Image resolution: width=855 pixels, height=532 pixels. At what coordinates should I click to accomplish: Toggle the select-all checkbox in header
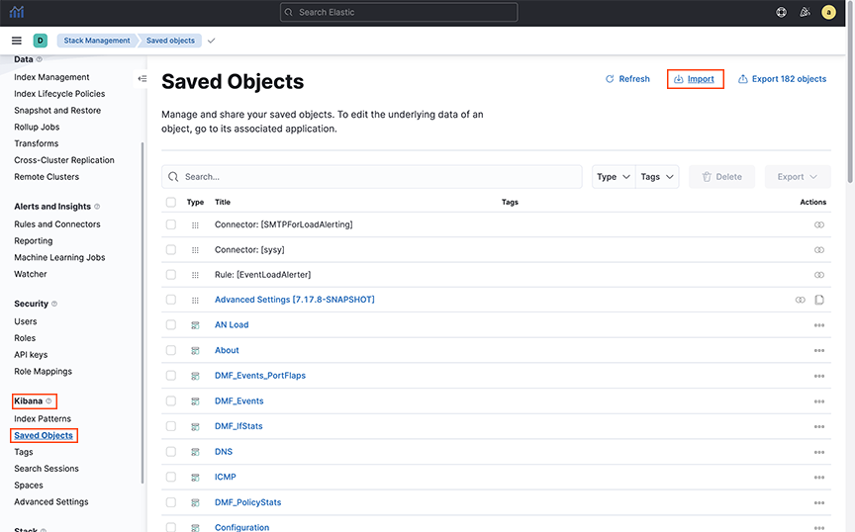pos(171,203)
